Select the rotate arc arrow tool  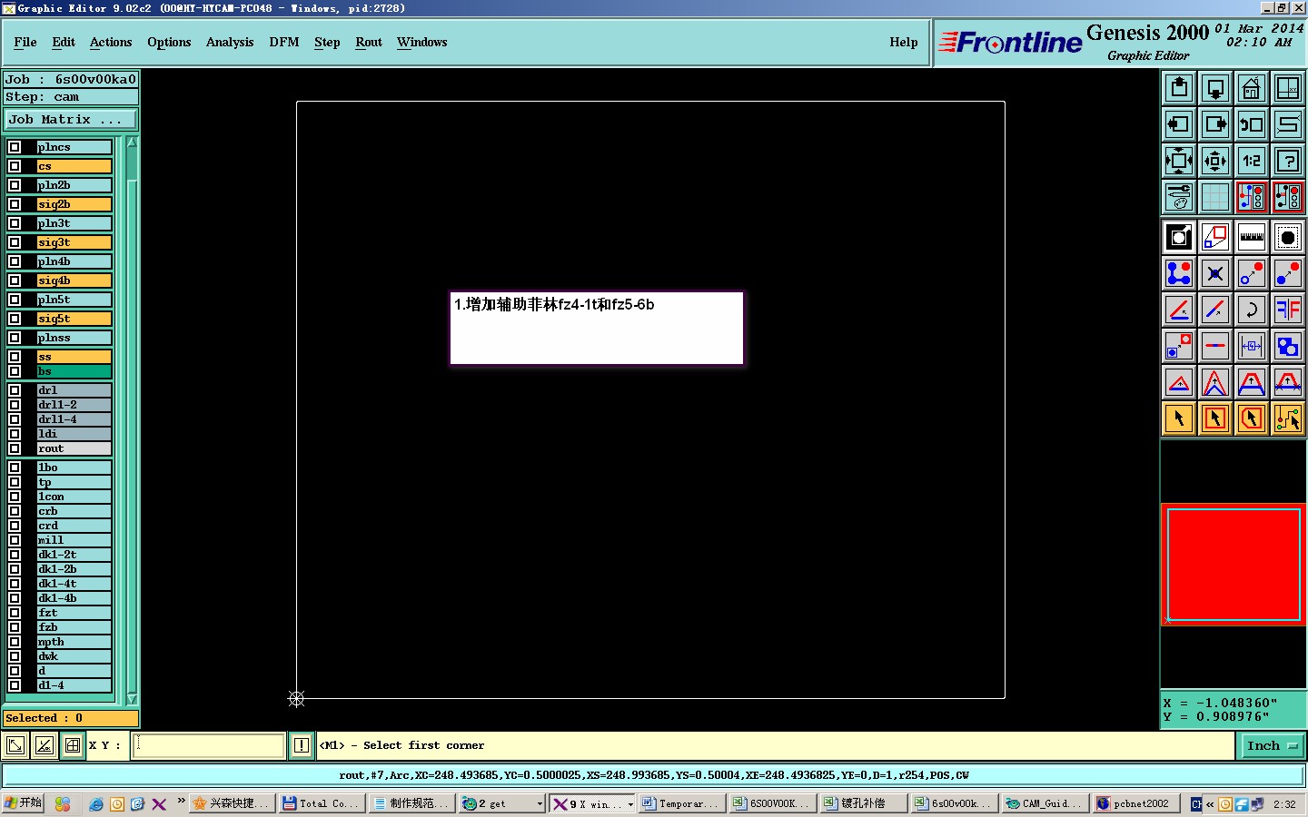point(1252,310)
